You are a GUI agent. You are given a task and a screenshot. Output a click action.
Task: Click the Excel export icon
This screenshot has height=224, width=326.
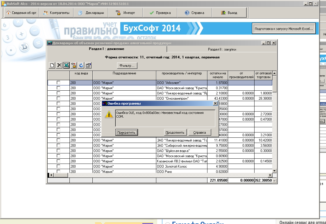[67, 65]
